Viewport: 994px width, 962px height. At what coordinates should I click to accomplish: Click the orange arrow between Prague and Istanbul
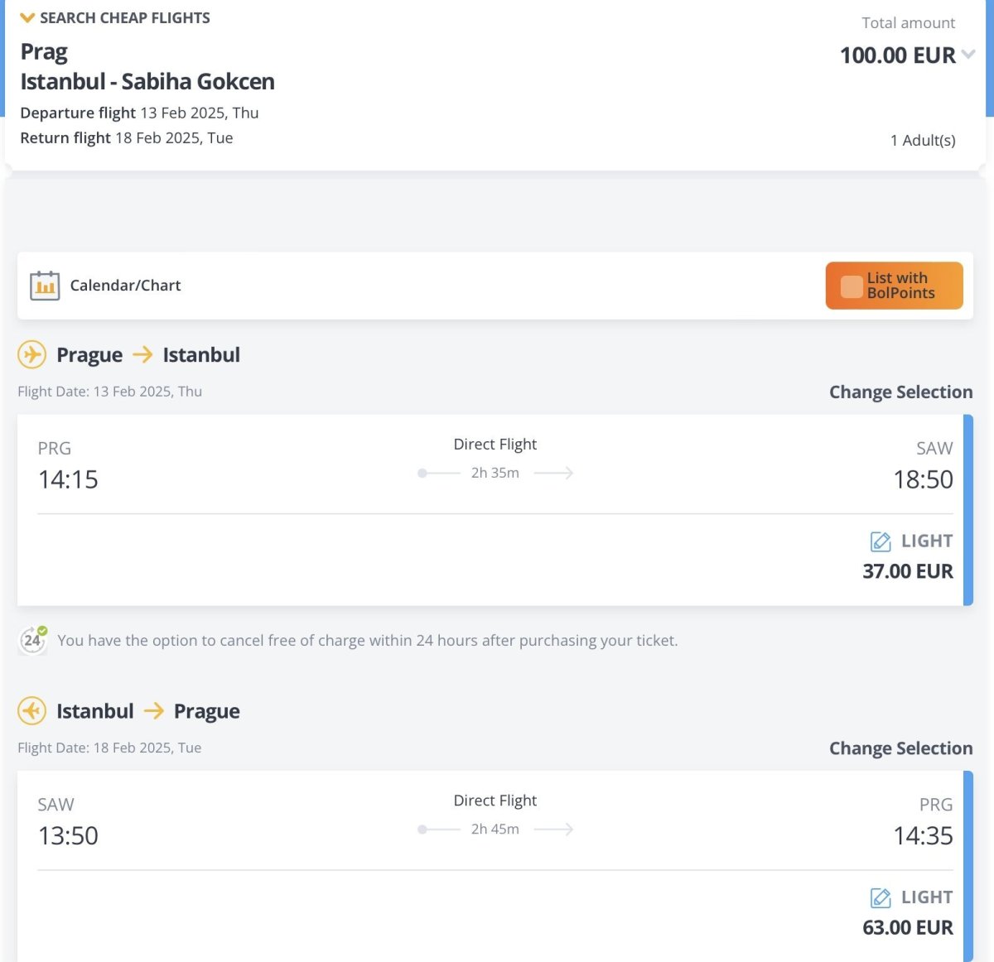pos(142,355)
